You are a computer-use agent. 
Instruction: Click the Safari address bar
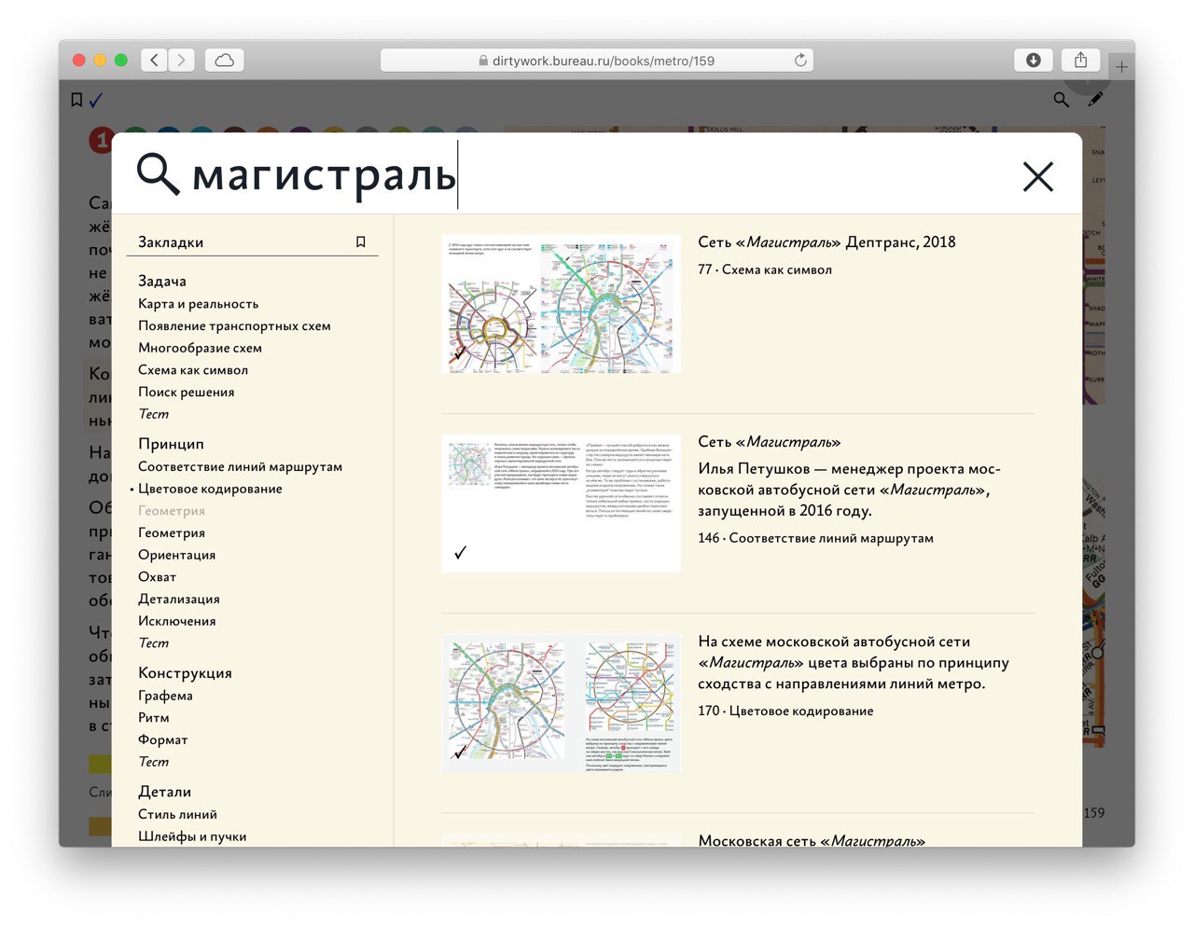(x=597, y=61)
